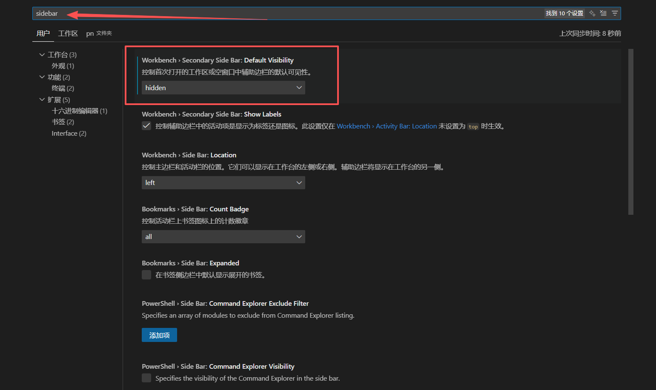Clear the settings search input icon
This screenshot has height=390, width=656.
point(603,13)
